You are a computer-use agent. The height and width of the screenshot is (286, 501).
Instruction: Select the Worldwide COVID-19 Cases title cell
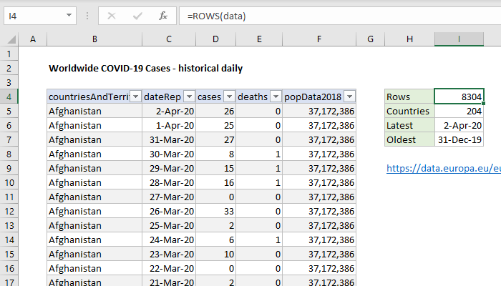pos(145,69)
